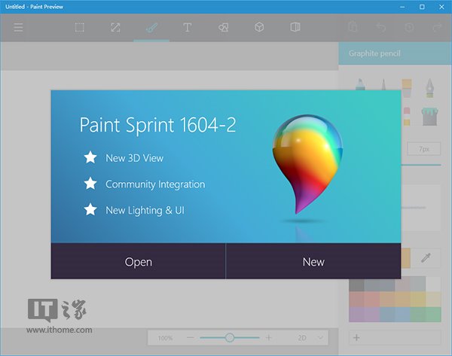Click the Graphite pencil panel header
The width and height of the screenshot is (452, 356).
395,53
